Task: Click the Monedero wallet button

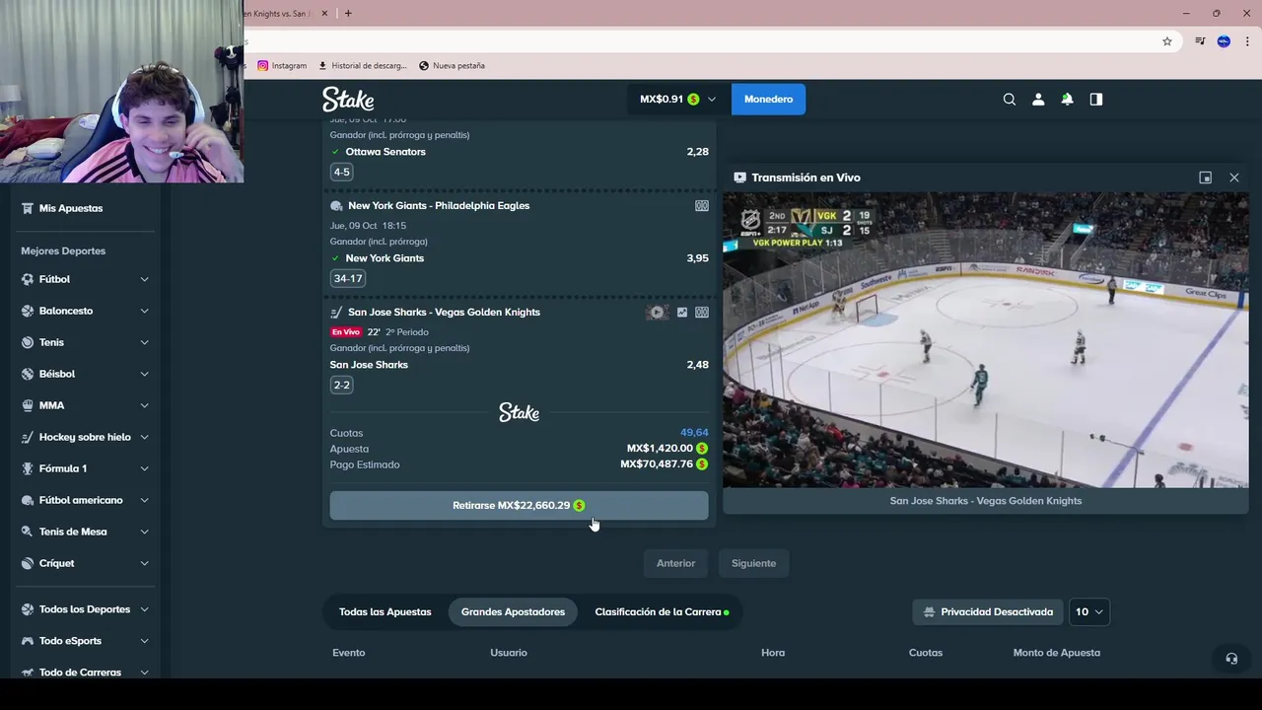Action: tap(768, 100)
